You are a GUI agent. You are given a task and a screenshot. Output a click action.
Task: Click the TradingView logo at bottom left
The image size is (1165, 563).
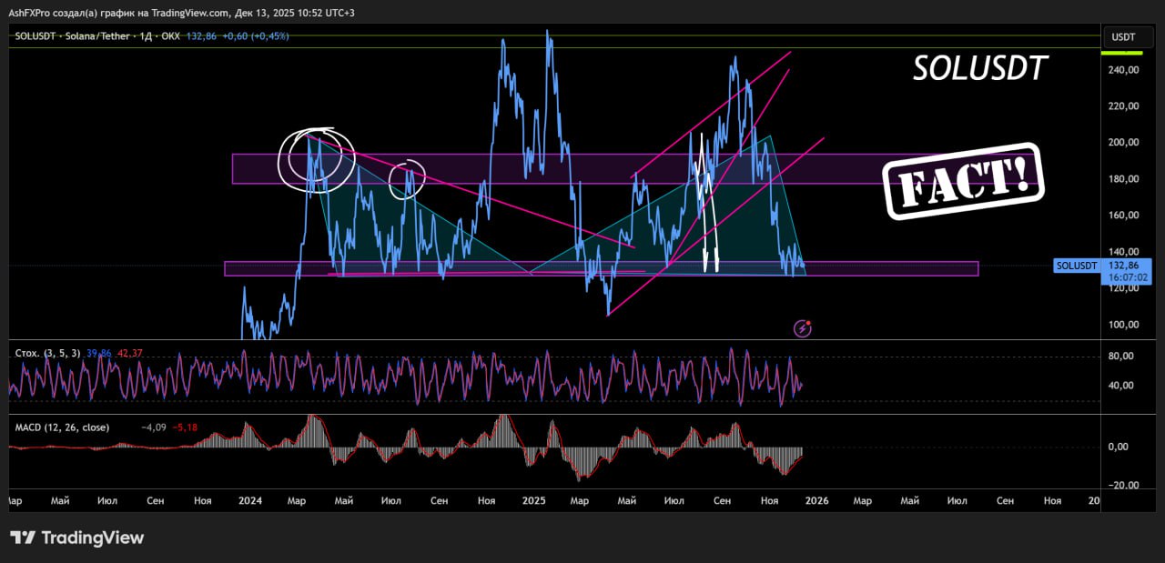coord(77,538)
